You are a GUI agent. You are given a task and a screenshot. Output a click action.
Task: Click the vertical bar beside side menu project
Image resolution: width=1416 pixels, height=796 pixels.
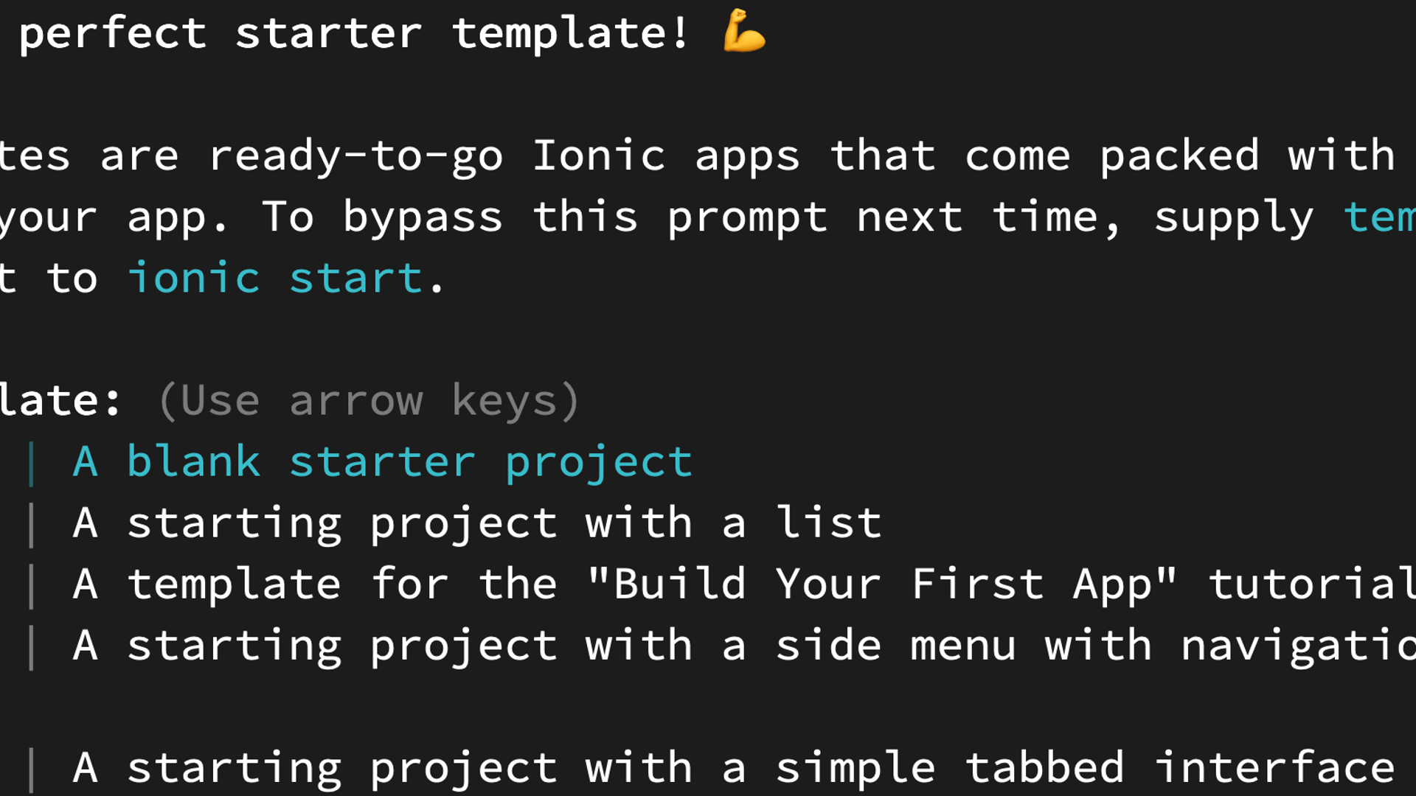click(31, 646)
